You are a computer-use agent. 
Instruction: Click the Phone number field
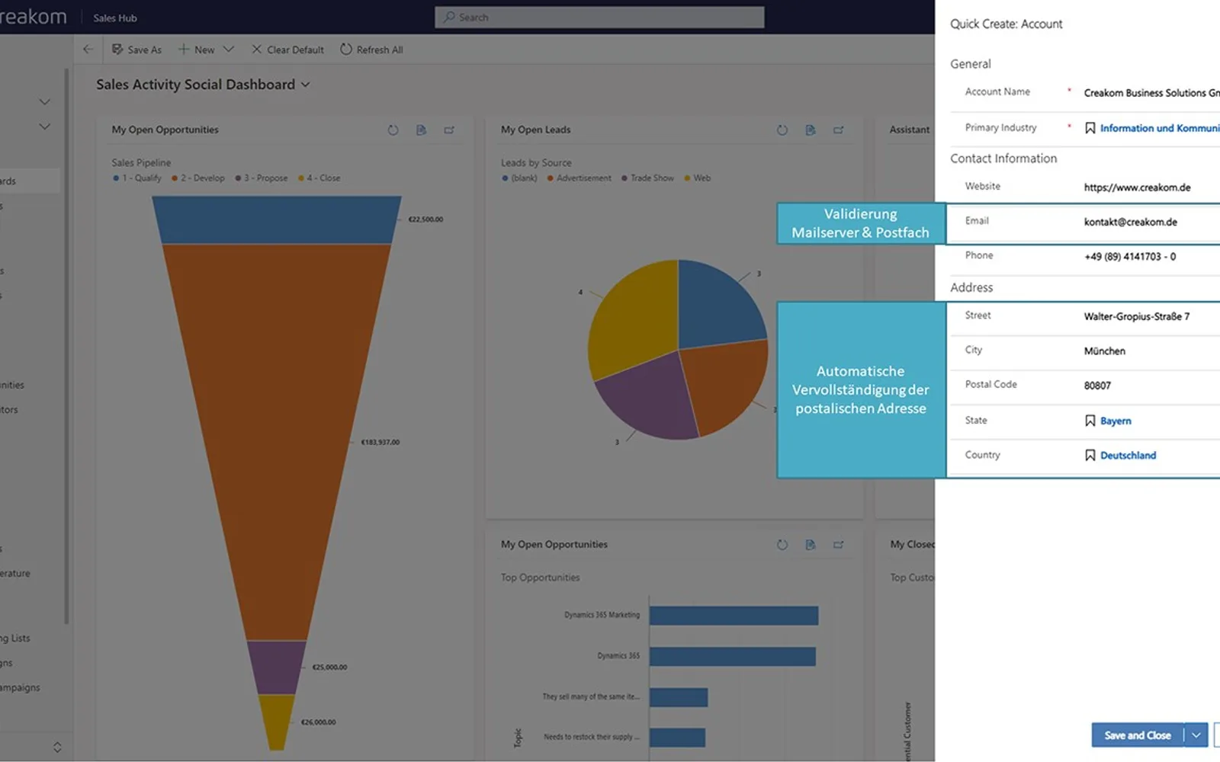pyautogui.click(x=1129, y=257)
